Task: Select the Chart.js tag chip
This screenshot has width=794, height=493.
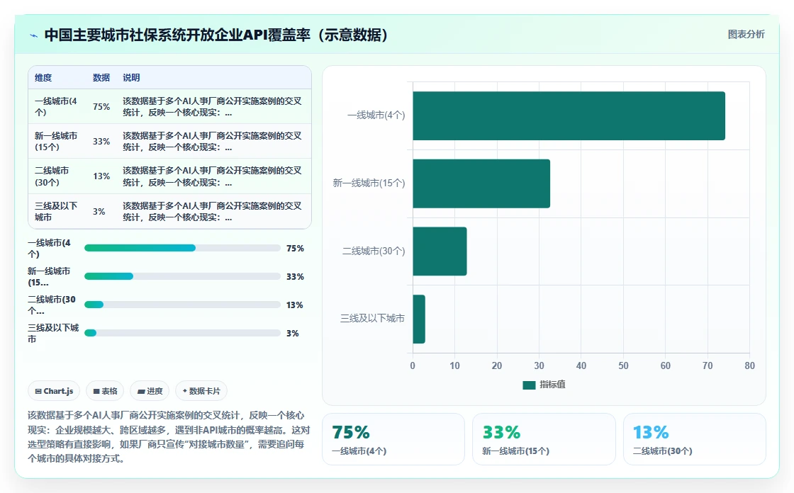Action: 54,391
